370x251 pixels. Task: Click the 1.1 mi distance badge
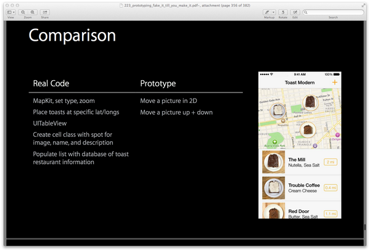(331, 214)
